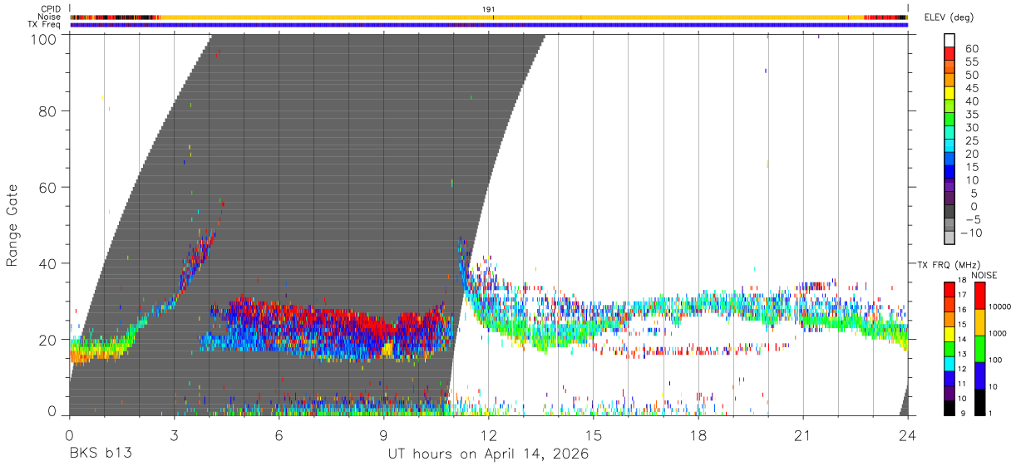Click the UT hours axis label "9"
The height and width of the screenshot is (471, 1021).
(383, 434)
